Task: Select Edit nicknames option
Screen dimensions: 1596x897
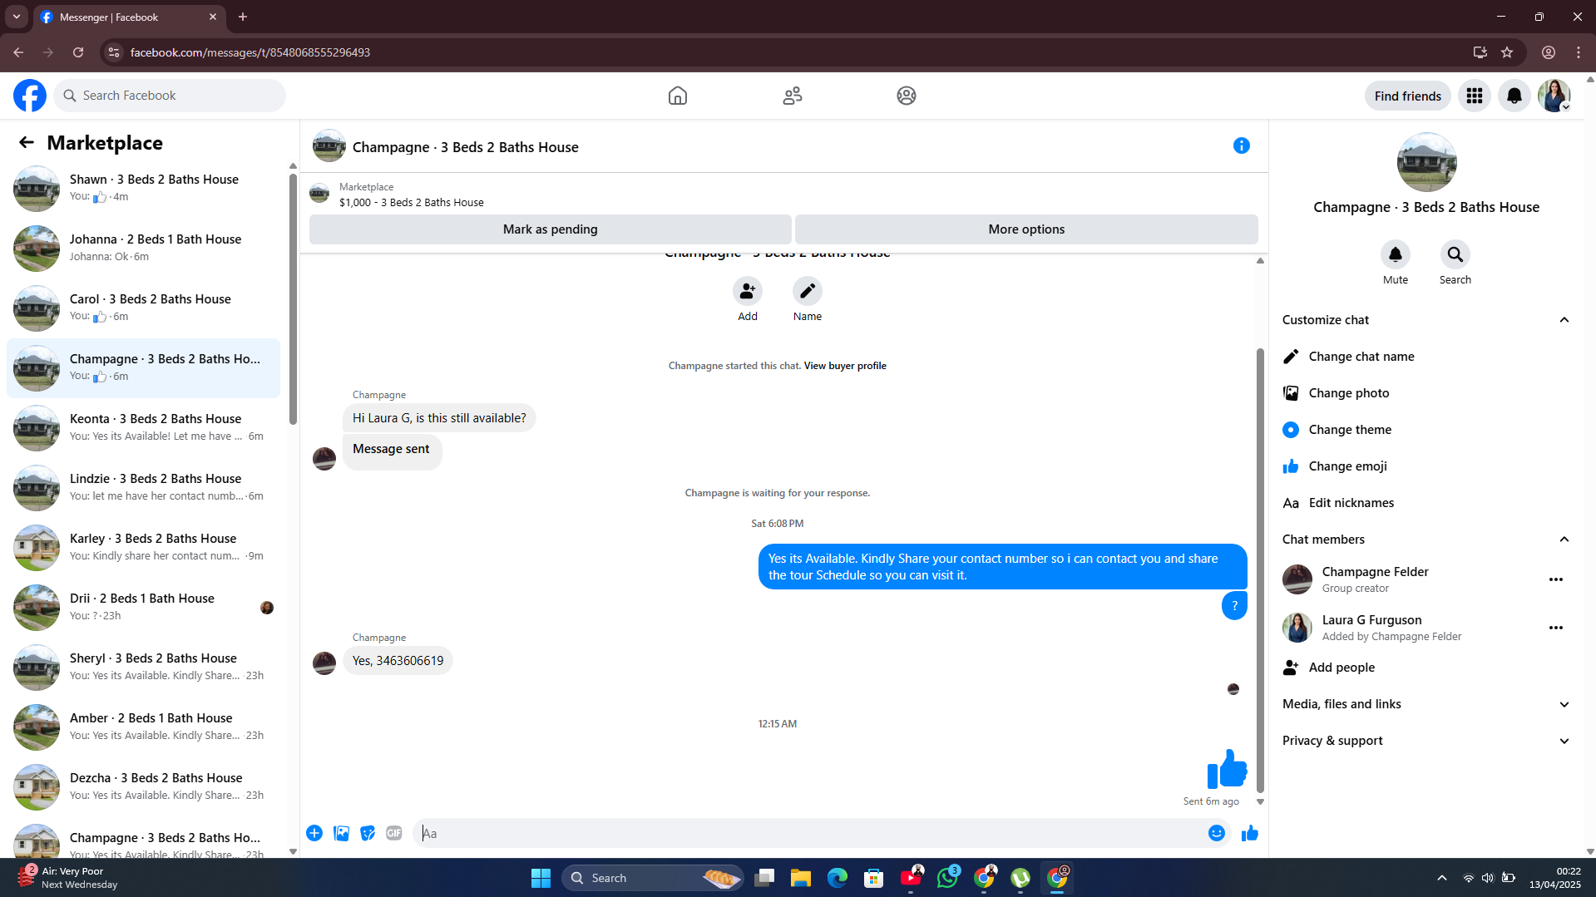Action: click(1426, 503)
